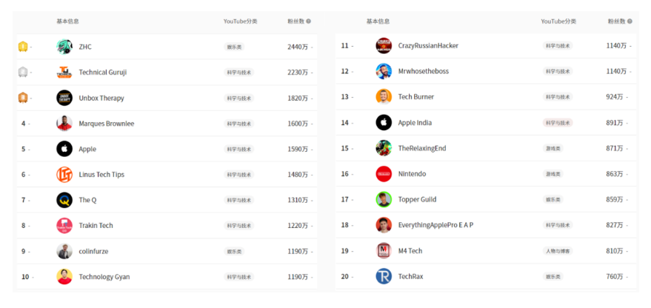
Task: Click ZHC's 娱乐类 category tag
Action: tap(234, 47)
